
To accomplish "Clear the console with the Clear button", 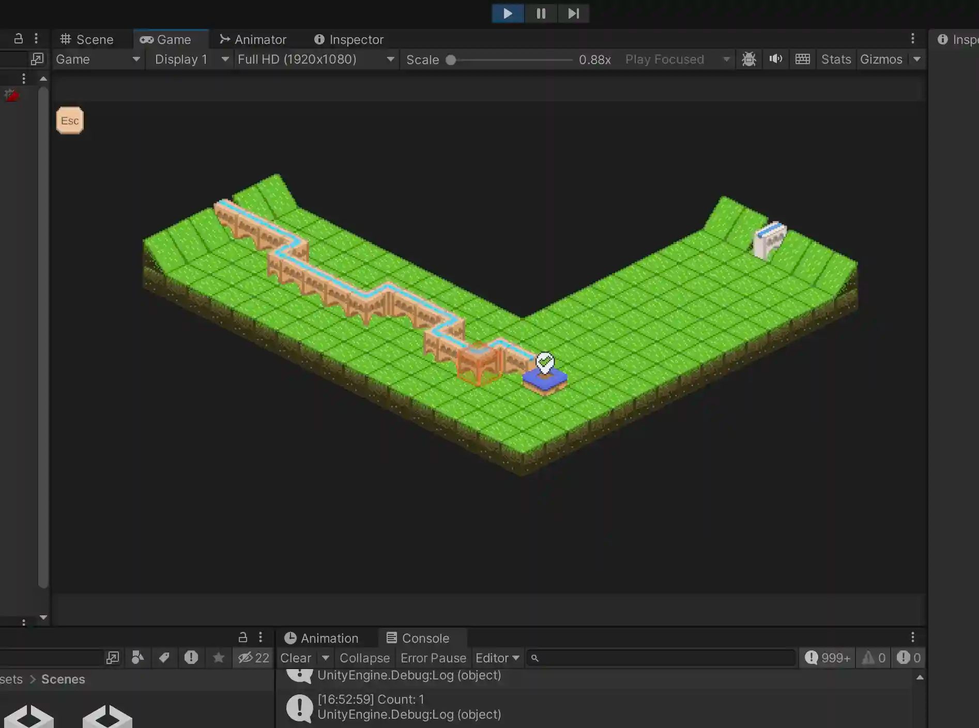I will coord(296,658).
